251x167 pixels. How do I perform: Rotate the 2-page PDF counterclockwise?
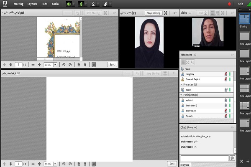tap(64, 65)
